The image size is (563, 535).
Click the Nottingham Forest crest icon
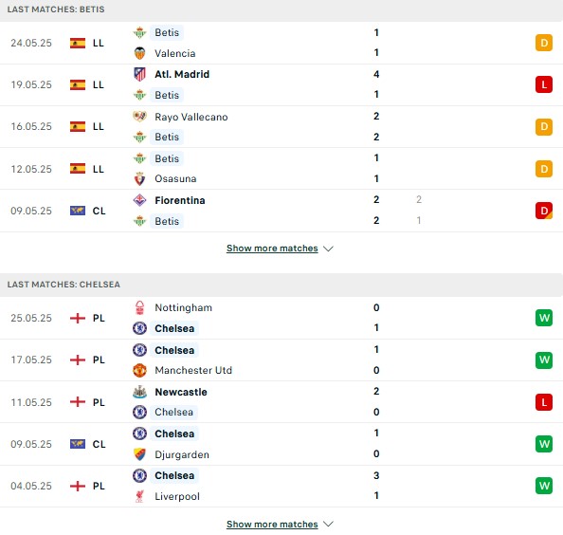(x=139, y=307)
